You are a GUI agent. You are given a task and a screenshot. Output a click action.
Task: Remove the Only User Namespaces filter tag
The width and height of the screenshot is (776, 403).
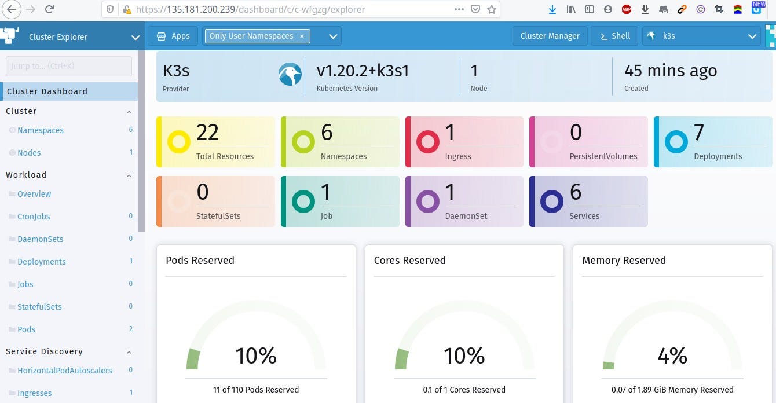pos(302,36)
